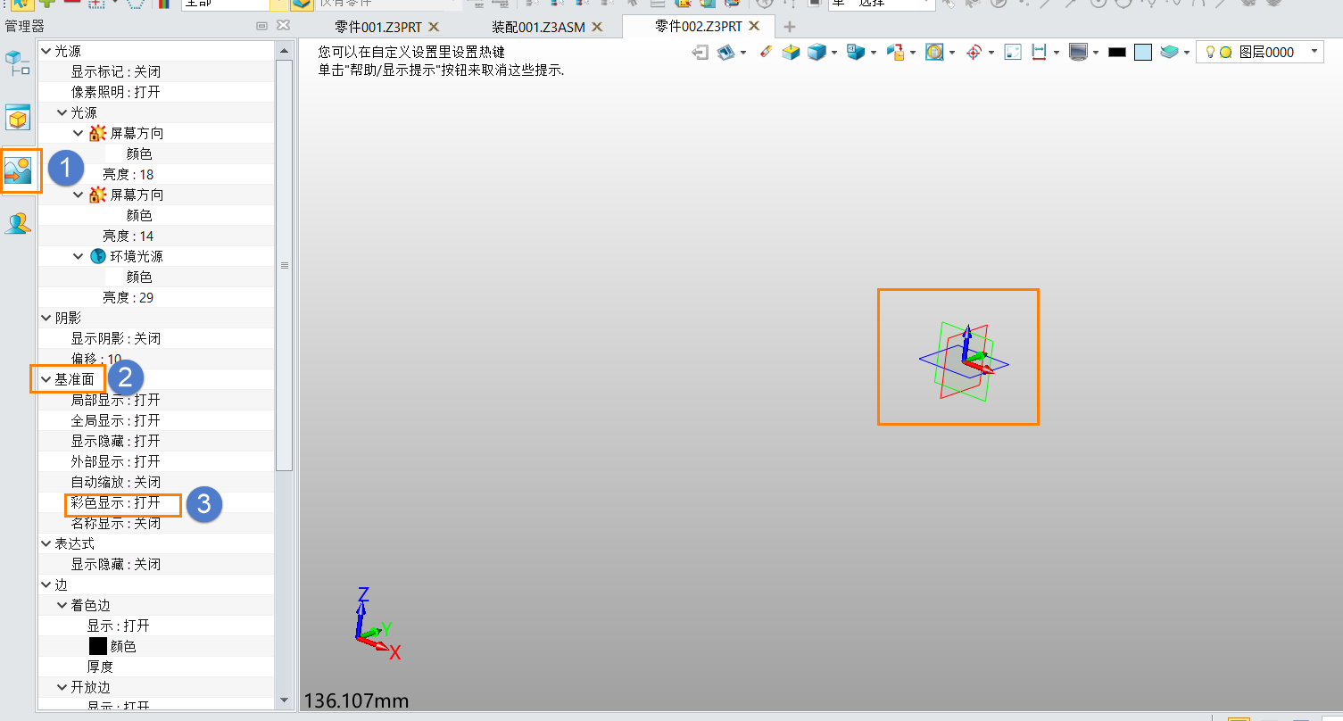Screen dimensions: 1343x721
Task: Switch to the 零件001.Z3PRT tab
Action: [x=378, y=27]
